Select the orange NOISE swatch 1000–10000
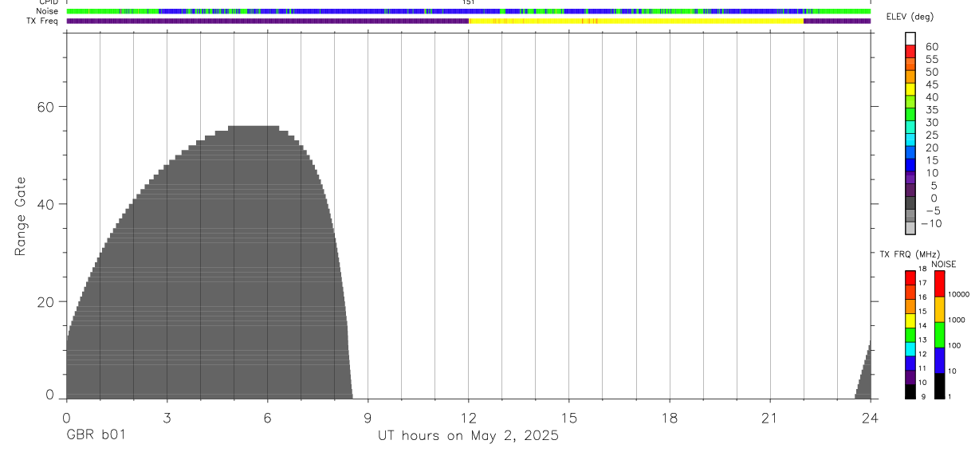The height and width of the screenshot is (452, 979). click(939, 309)
